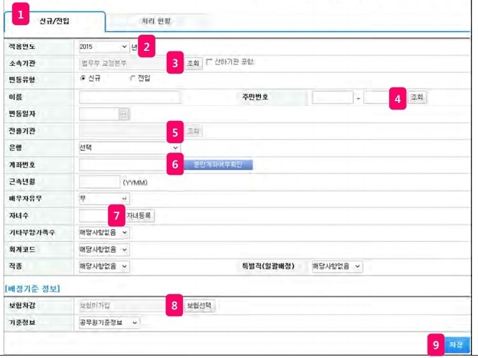
Task: Click the 보험선택 button
Action: click(199, 305)
